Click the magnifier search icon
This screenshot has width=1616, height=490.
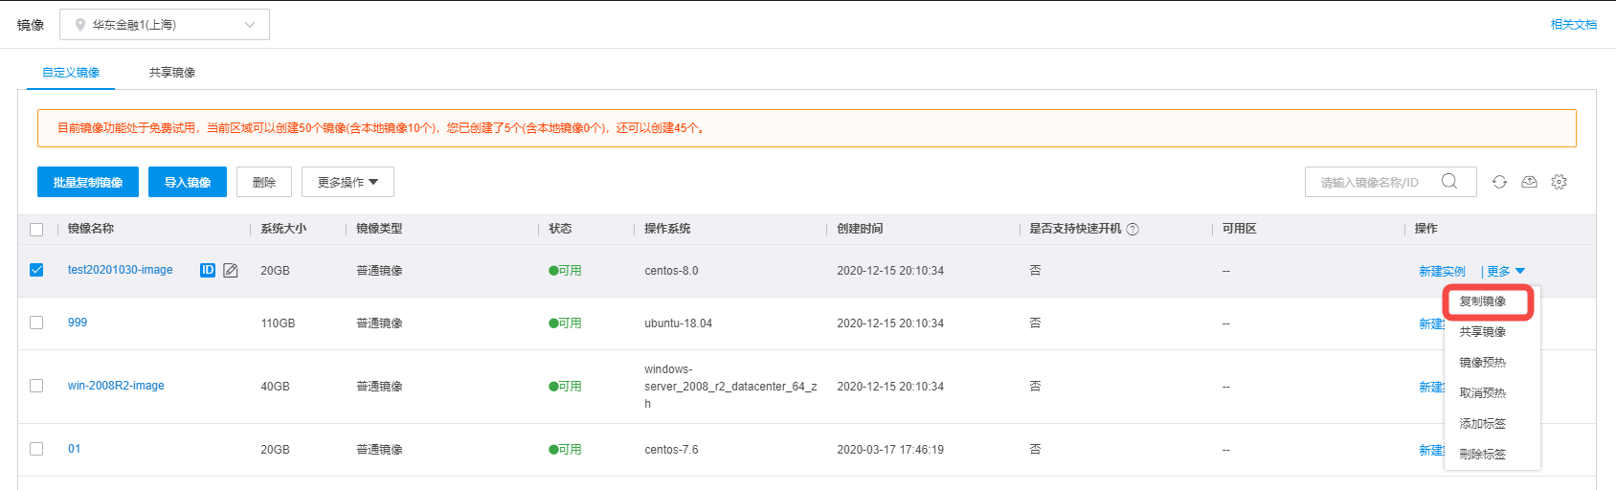coord(1449,181)
